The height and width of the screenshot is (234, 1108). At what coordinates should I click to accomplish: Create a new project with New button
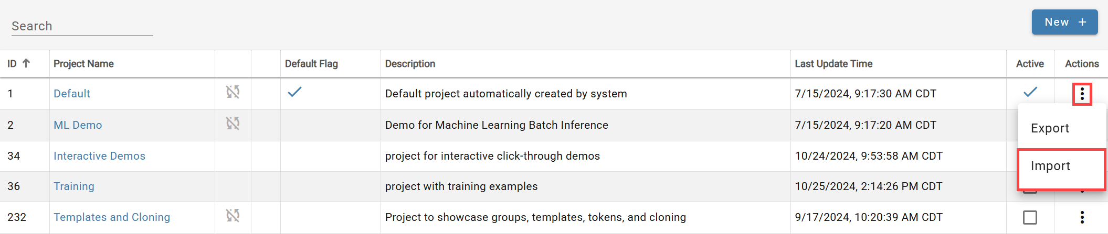1064,22
